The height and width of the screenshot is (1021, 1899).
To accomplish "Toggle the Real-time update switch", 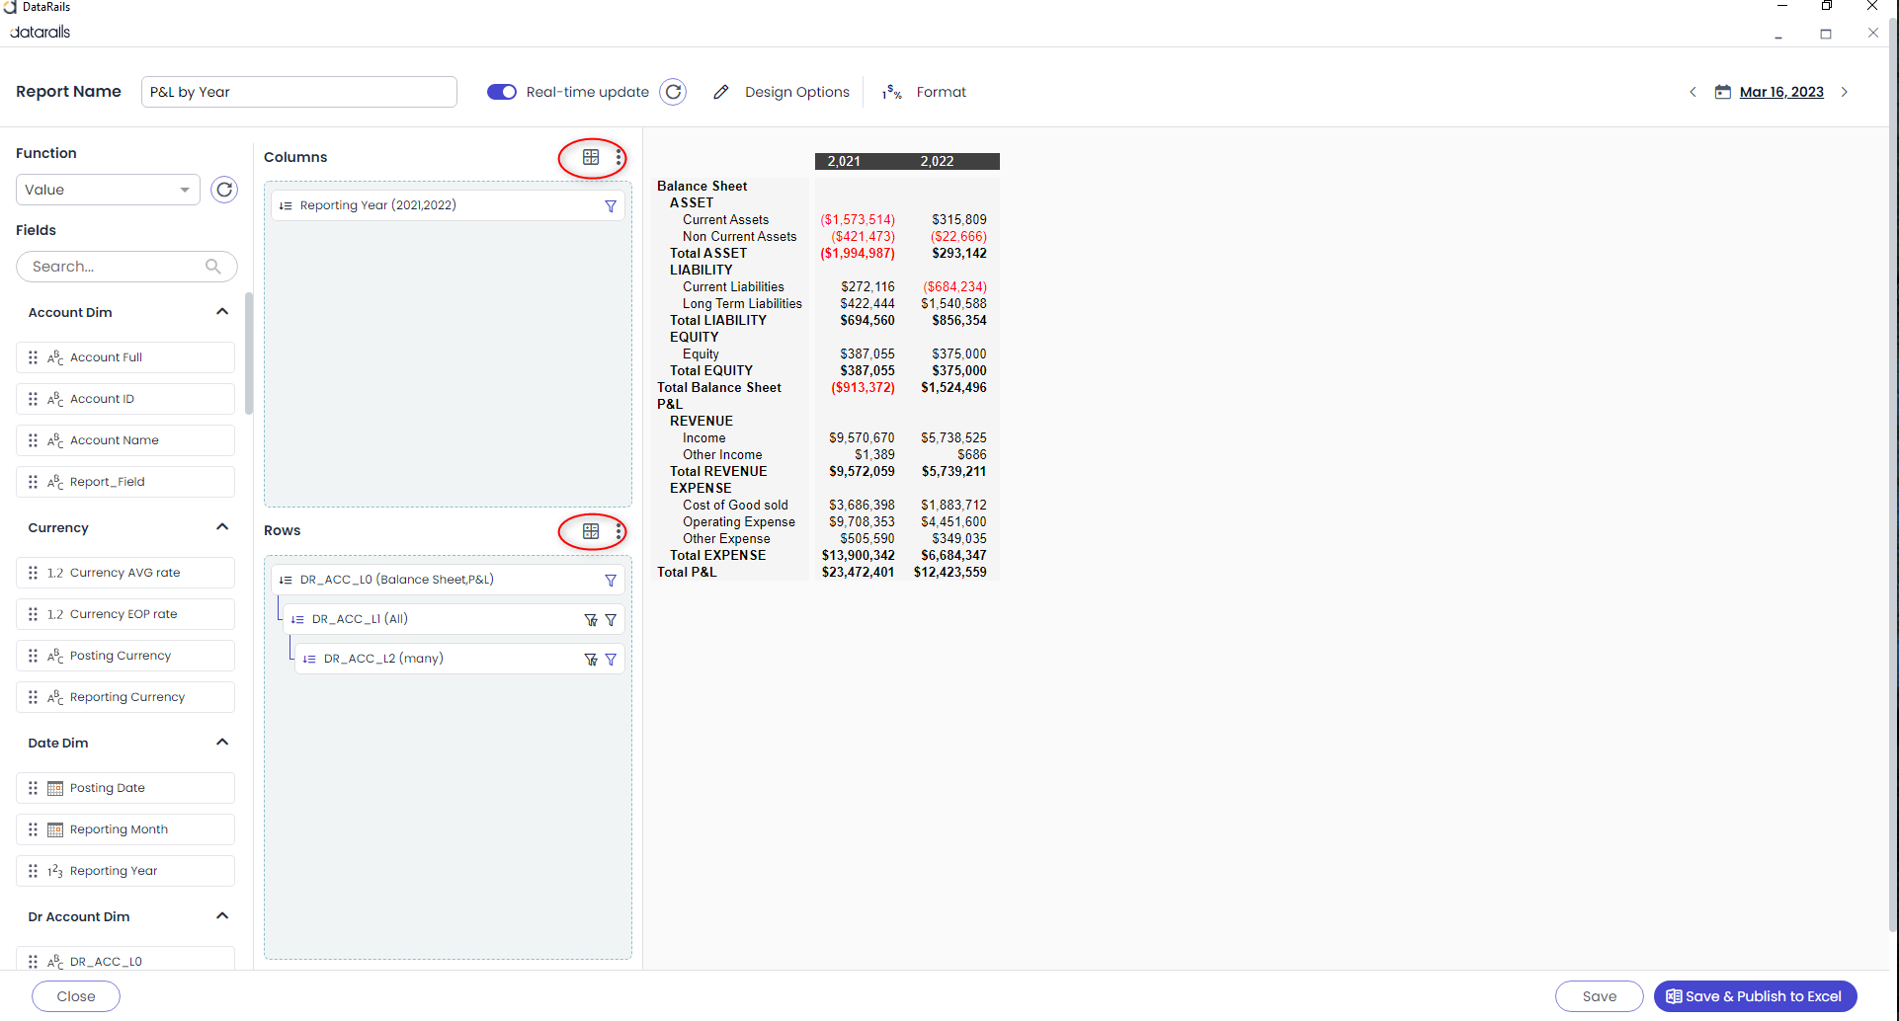I will pos(502,92).
